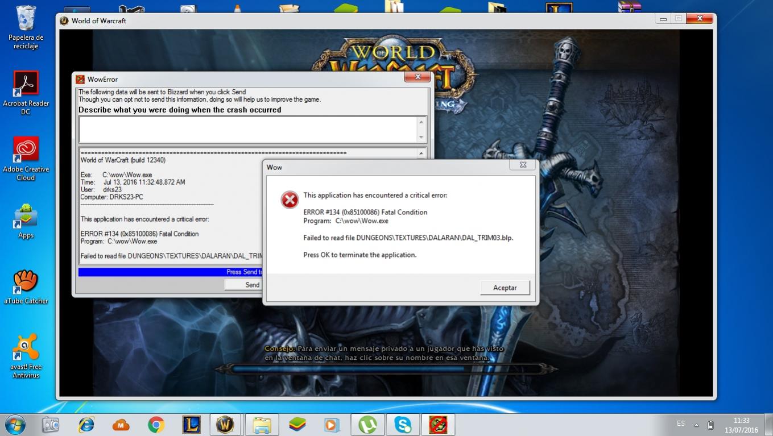
Task: Click the 'Computer: DRKS23-PC' log line
Action: coord(112,197)
